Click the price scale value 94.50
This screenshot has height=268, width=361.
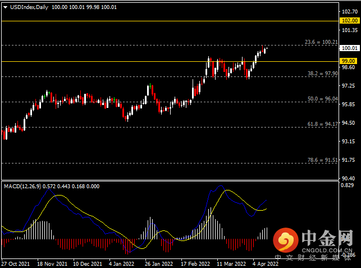click(x=348, y=123)
